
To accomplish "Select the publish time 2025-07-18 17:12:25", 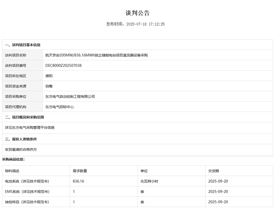I will (x=145, y=24).
